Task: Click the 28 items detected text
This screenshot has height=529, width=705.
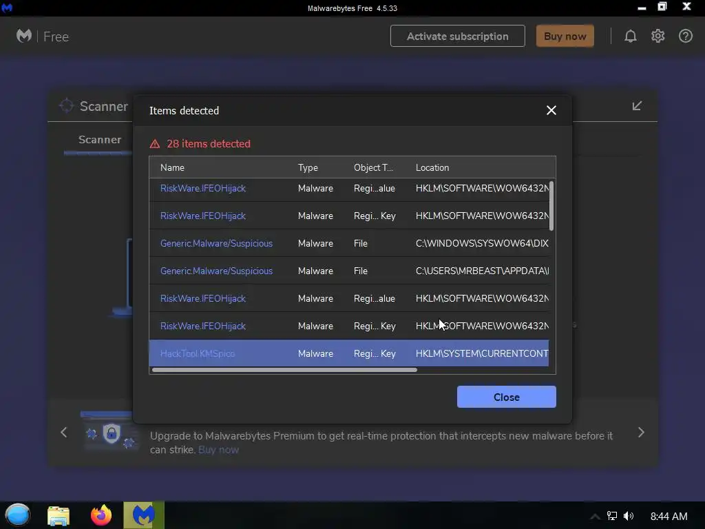Action: [x=209, y=144]
